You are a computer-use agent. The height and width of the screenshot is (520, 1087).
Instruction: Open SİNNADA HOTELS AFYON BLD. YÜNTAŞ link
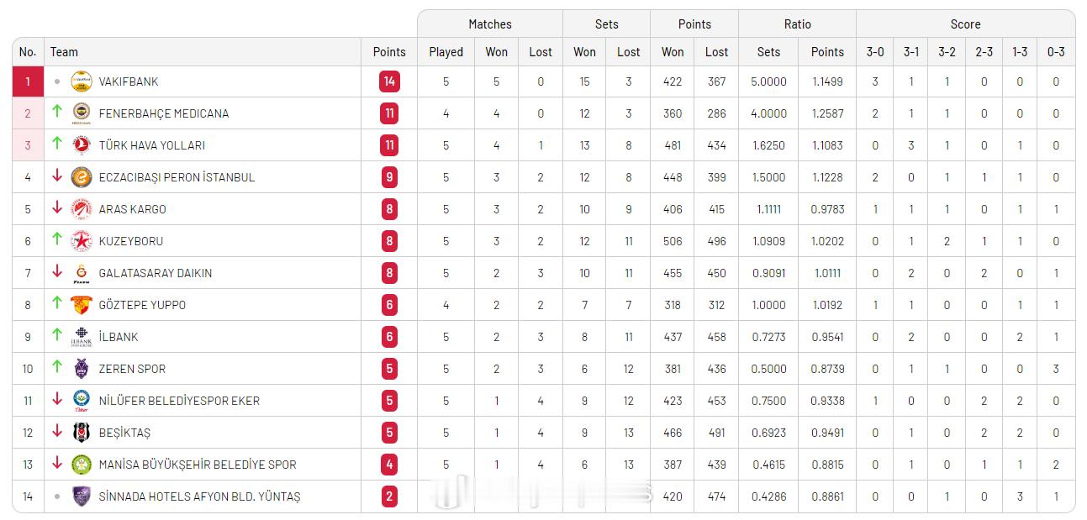199,496
